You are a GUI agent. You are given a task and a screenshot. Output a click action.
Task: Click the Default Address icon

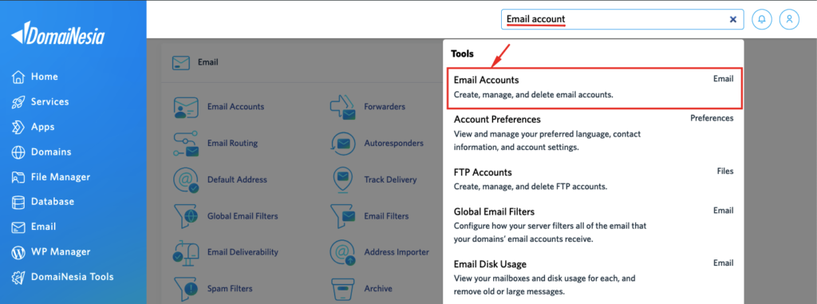tap(186, 180)
